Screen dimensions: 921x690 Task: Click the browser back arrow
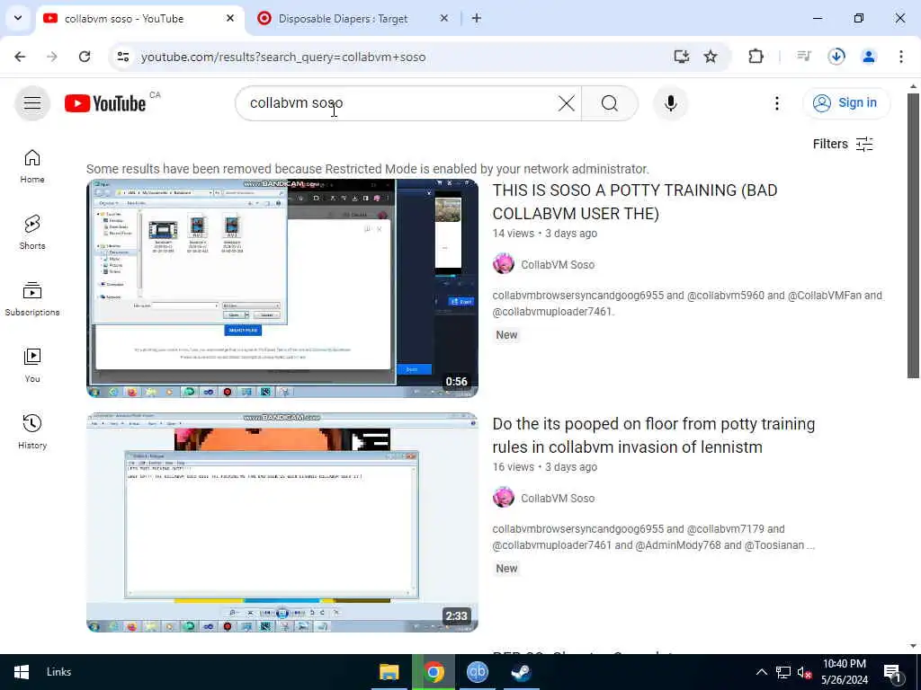pos(20,57)
